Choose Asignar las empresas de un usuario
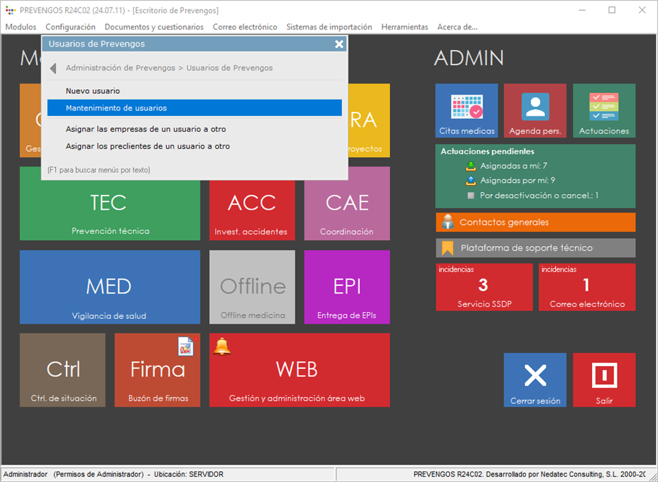Image resolution: width=658 pixels, height=482 pixels. [x=145, y=129]
